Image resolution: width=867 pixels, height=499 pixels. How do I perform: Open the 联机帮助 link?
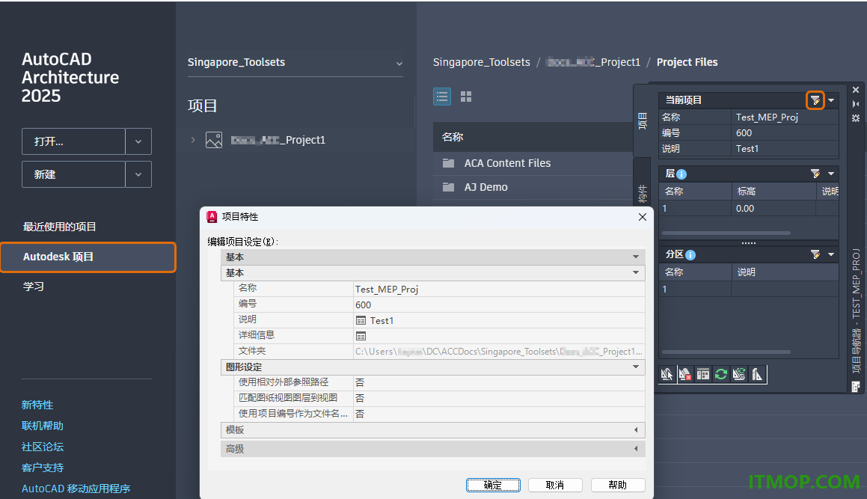pyautogui.click(x=43, y=426)
